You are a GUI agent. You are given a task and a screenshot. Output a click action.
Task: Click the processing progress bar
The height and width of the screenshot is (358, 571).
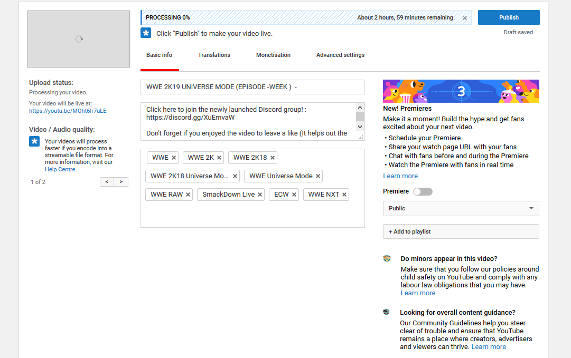306,17
